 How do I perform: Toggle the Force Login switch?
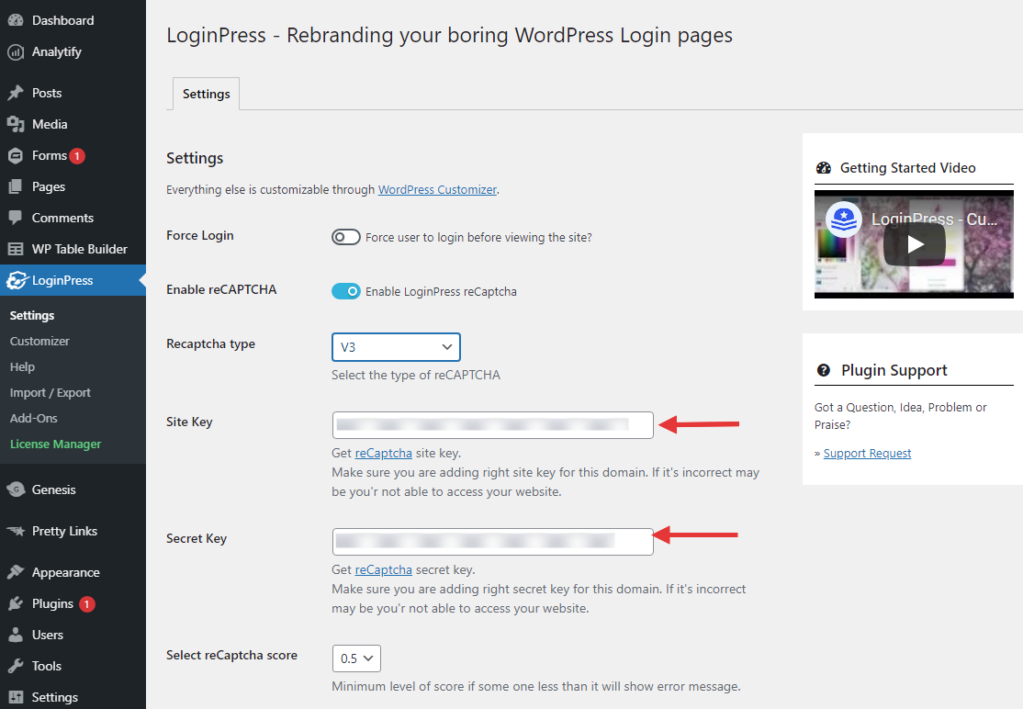pyautogui.click(x=346, y=237)
